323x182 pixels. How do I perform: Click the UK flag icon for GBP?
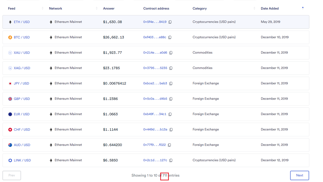pos(10,99)
